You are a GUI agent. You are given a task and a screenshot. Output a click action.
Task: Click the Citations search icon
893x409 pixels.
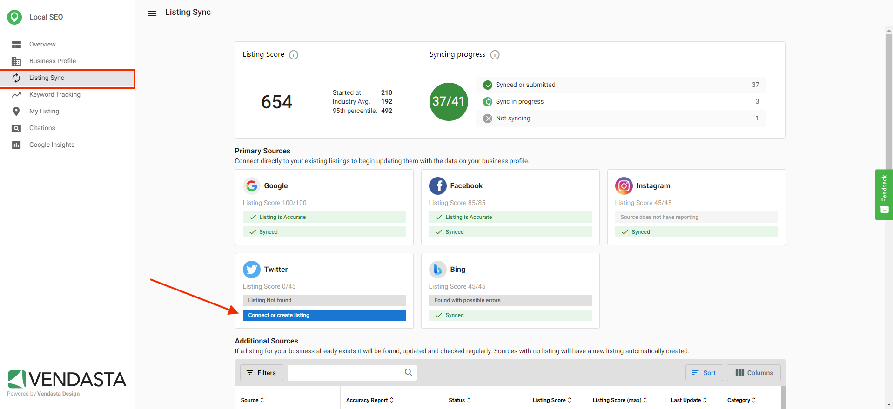click(16, 128)
